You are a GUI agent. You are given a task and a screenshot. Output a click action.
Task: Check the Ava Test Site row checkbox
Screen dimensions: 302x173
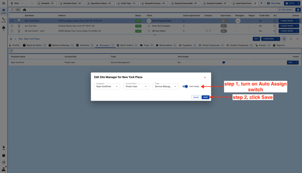[12, 26]
